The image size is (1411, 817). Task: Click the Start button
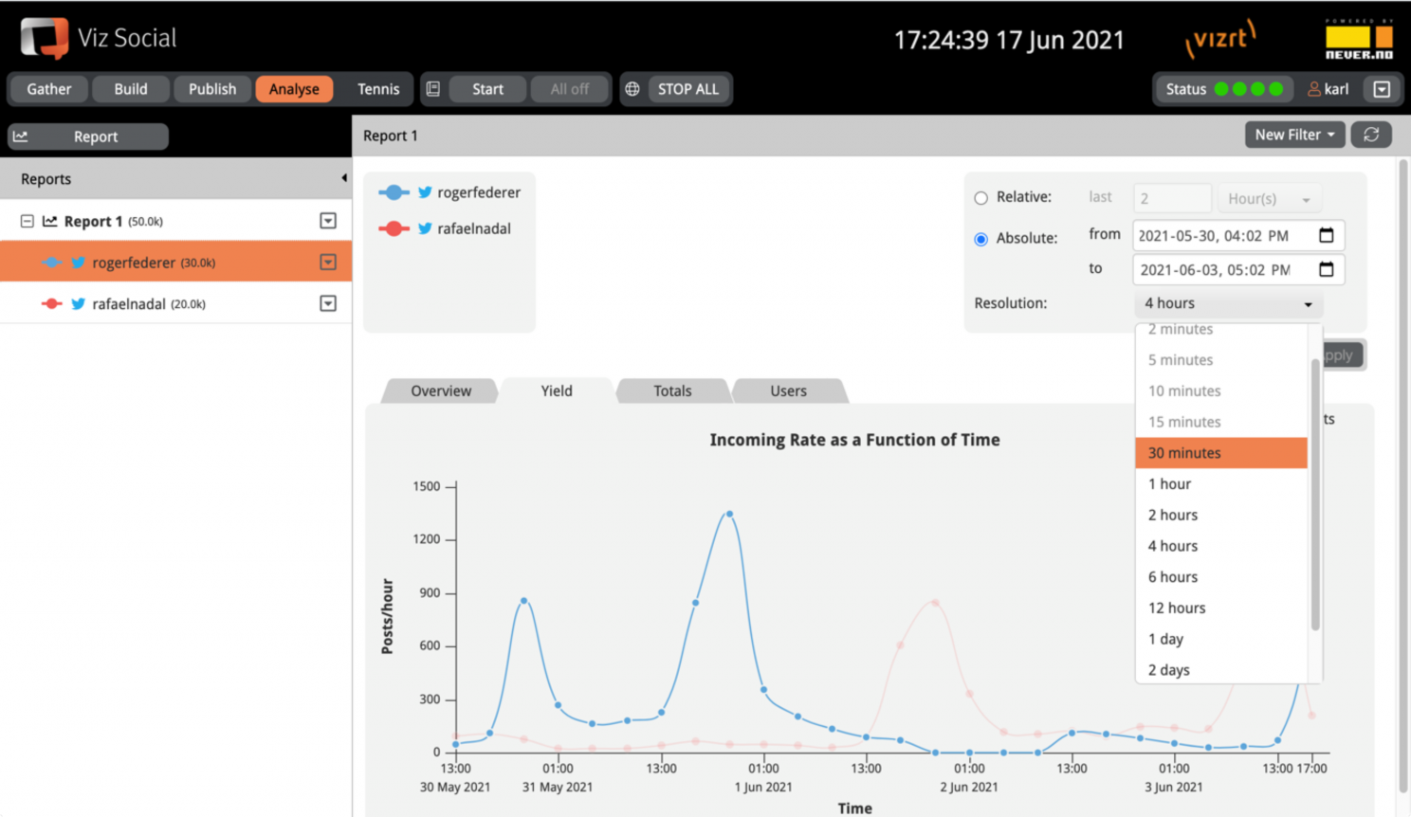(487, 89)
